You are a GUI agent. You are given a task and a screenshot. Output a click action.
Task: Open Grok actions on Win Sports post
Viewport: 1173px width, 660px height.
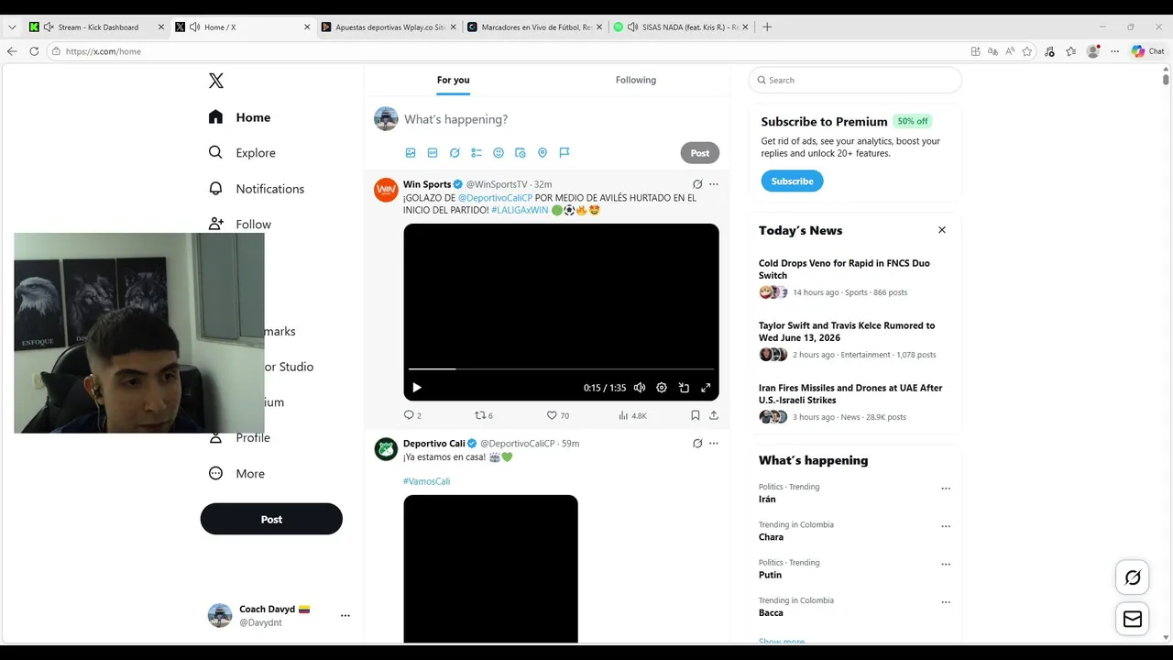pos(697,184)
